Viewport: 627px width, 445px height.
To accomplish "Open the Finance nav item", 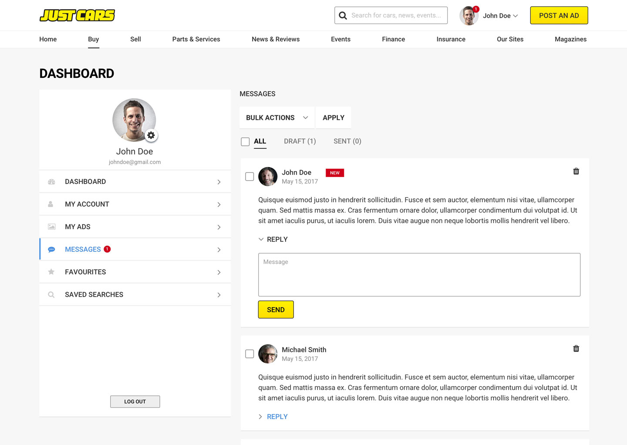I will tap(394, 39).
